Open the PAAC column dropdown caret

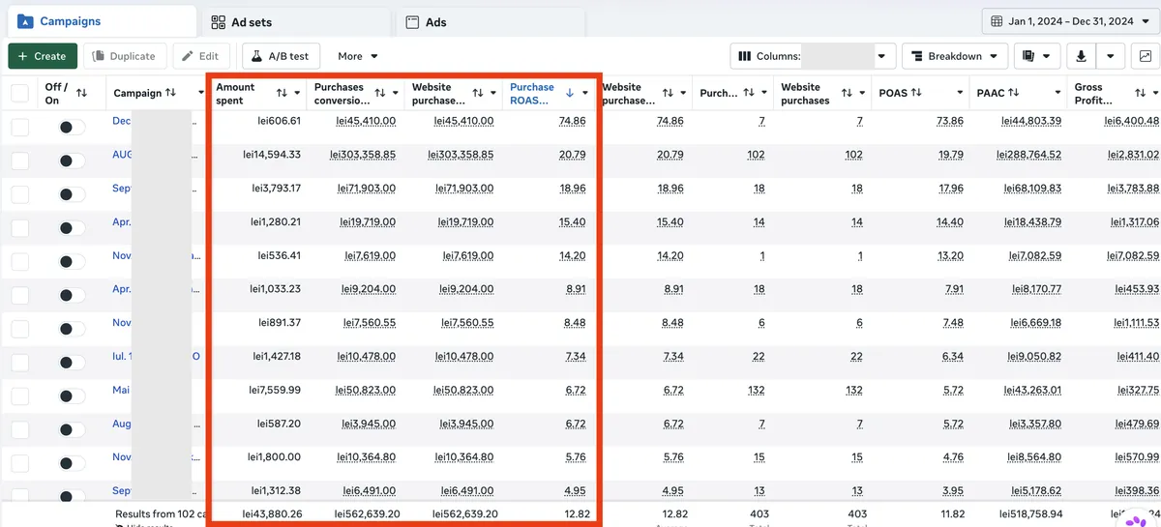[1057, 93]
